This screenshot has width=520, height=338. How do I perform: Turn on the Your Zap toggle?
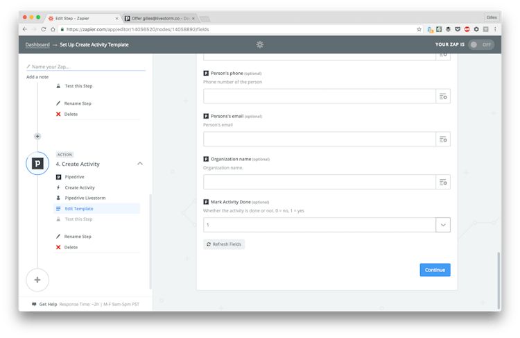tap(481, 44)
